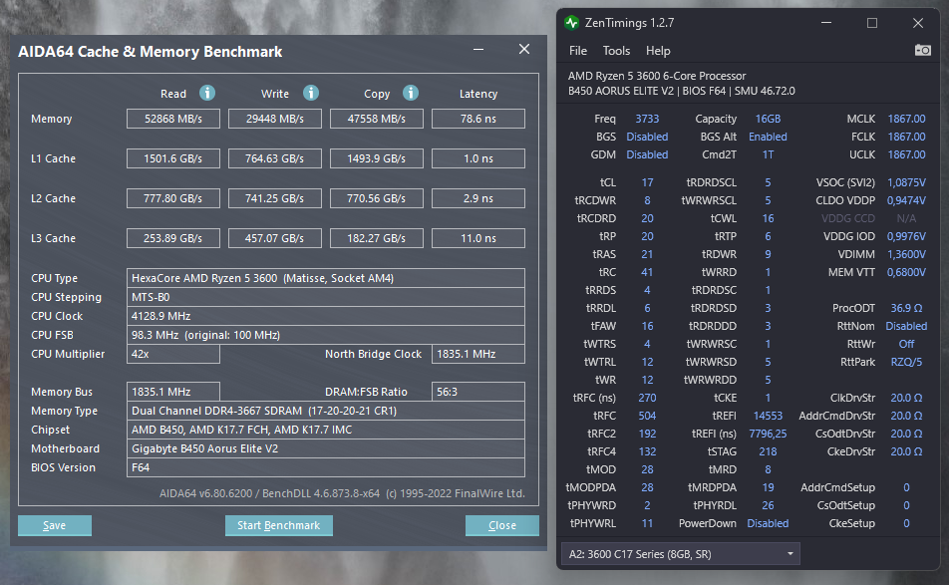Click the Memory Read value 52868 MB/s

(x=173, y=119)
